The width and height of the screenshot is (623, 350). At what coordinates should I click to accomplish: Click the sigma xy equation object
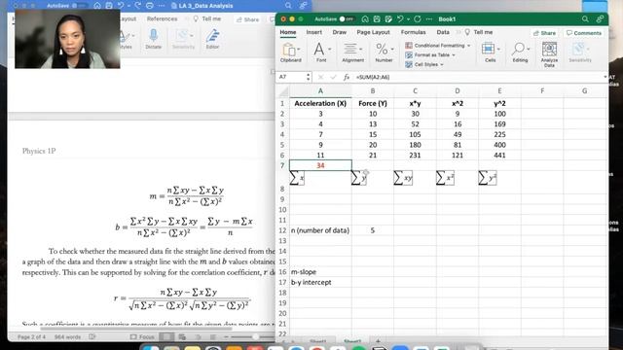click(403, 178)
